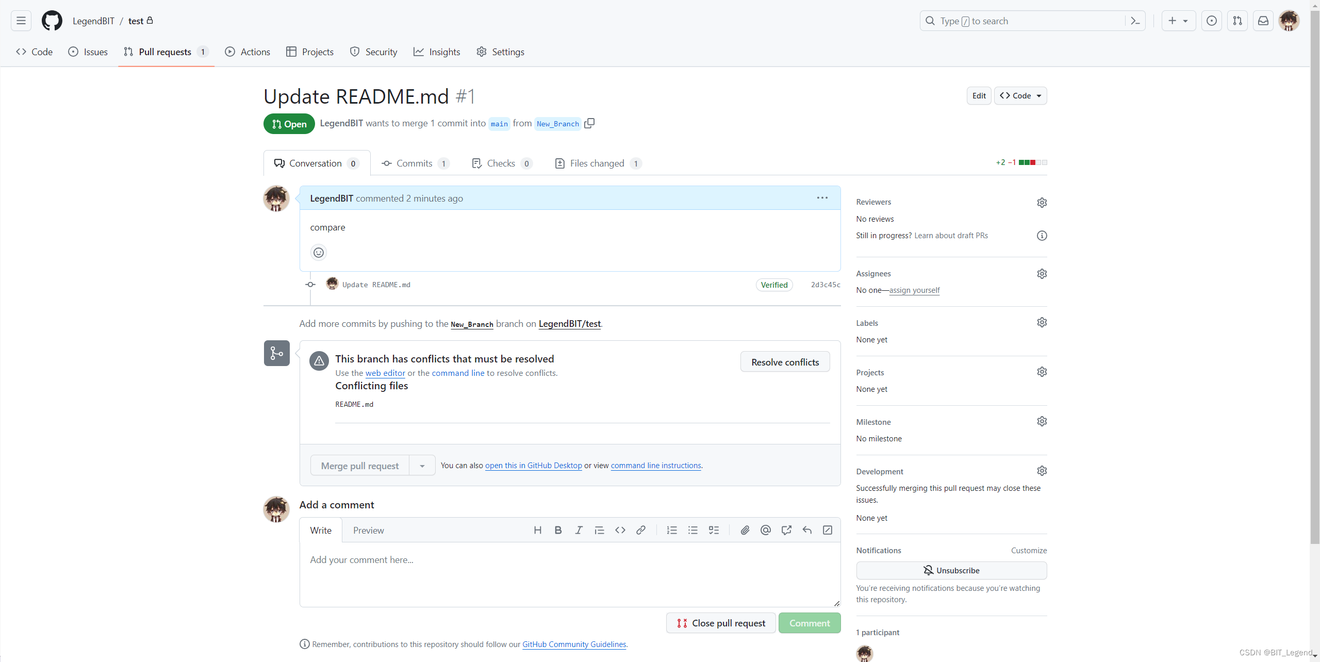Edit Assignees with gear icon
The width and height of the screenshot is (1320, 662).
(1042, 274)
